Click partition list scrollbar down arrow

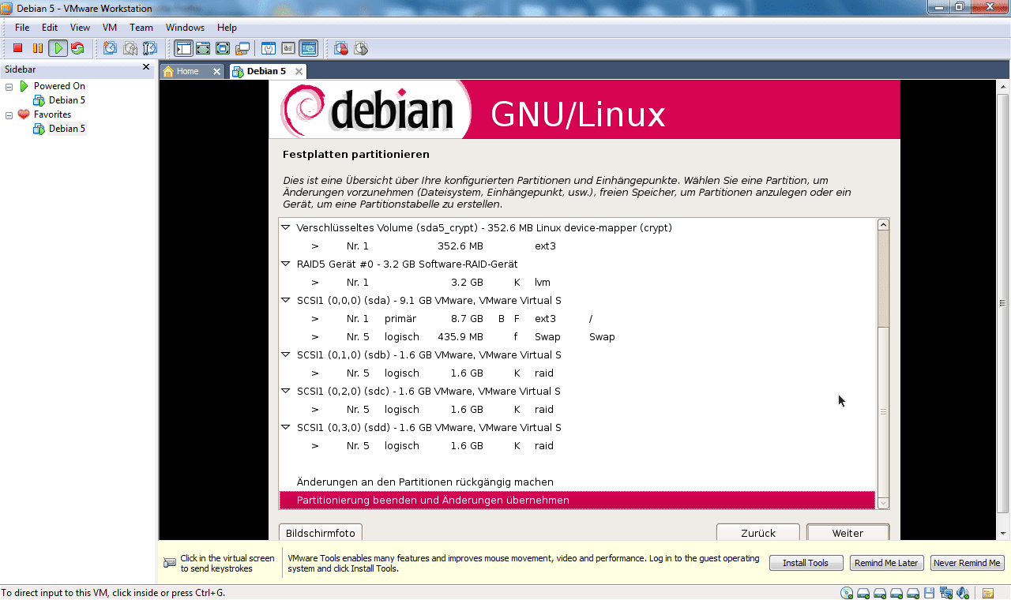coord(883,503)
